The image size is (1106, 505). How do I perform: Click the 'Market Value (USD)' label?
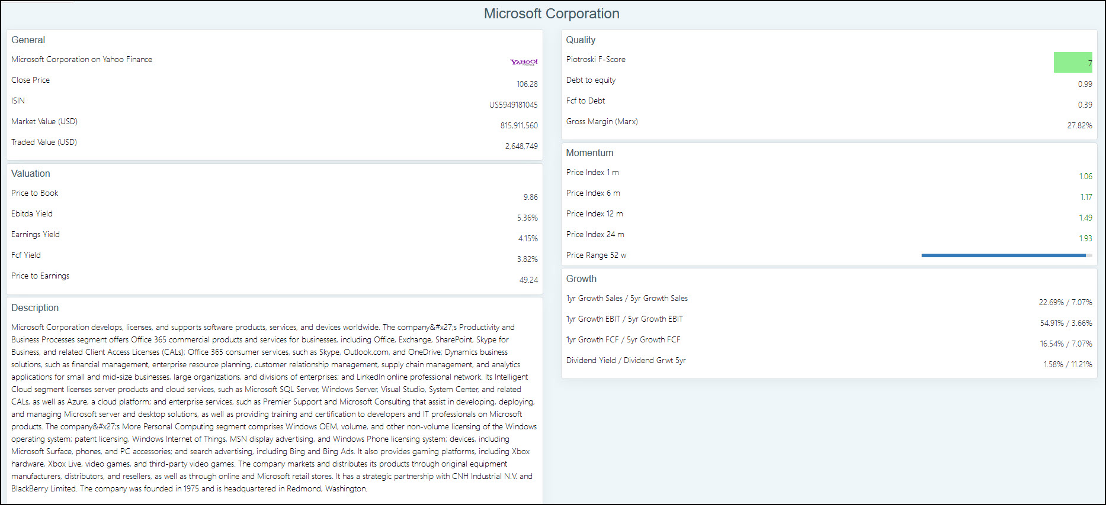[x=44, y=121]
